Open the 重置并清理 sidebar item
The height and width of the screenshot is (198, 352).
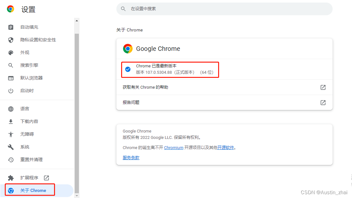(x=37, y=160)
